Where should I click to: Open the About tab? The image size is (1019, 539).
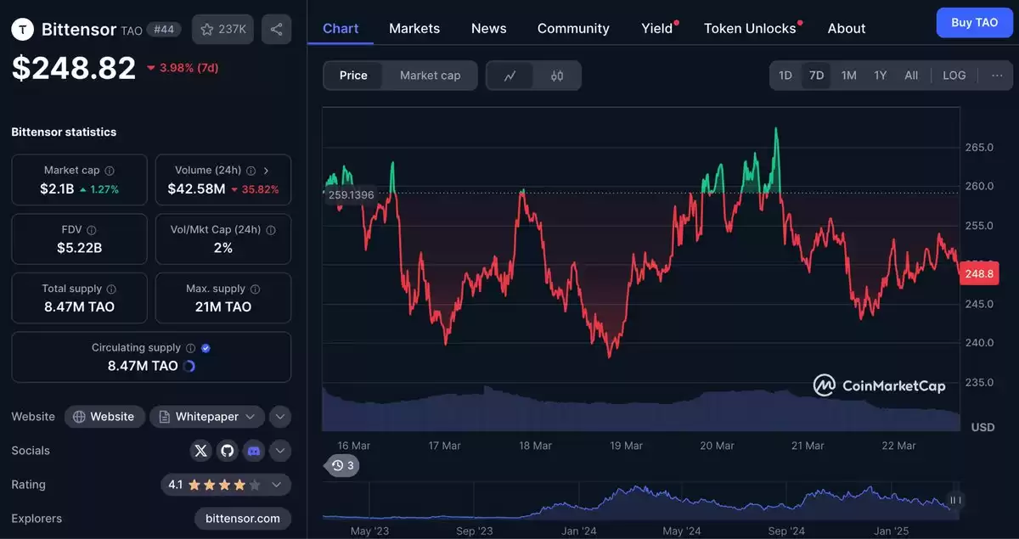(847, 28)
